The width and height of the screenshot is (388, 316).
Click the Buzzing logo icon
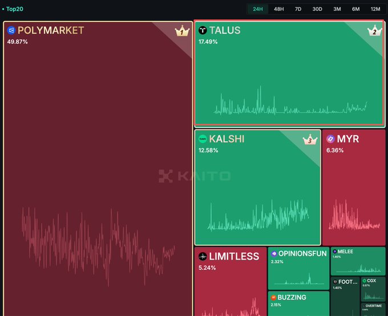(274, 297)
